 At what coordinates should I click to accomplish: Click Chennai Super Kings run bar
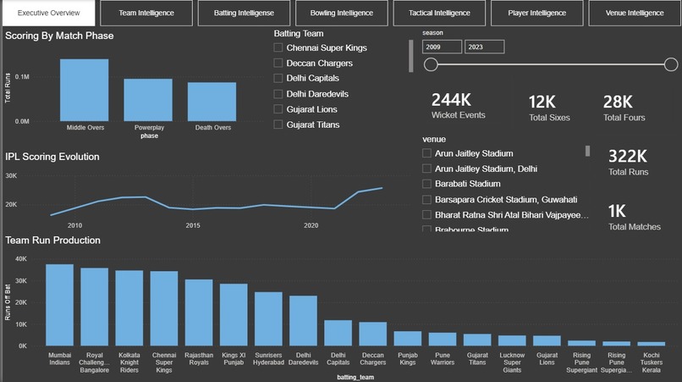[164, 308]
